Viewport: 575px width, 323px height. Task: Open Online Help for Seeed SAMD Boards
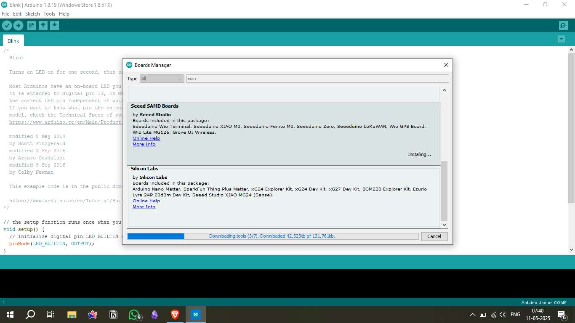pyautogui.click(x=146, y=138)
